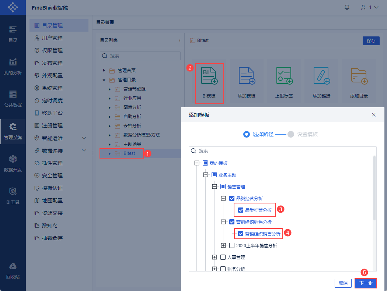Open the user account menu
Image resolution: width=387 pixels, height=291 pixels.
point(369,7)
